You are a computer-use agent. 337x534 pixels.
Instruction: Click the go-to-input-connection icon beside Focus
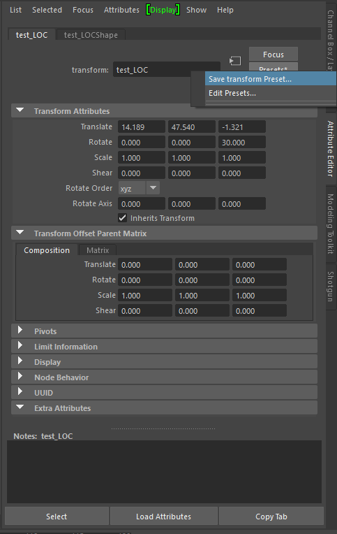pyautogui.click(x=235, y=61)
